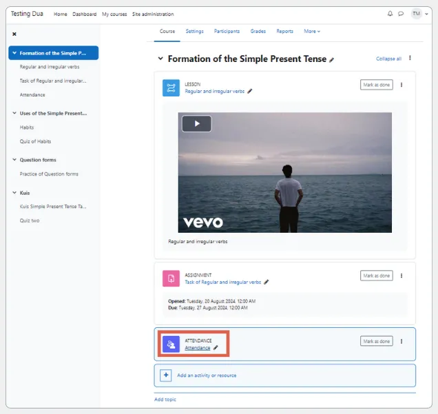Image resolution: width=438 pixels, height=414 pixels.
Task: Click the Collapse all link
Action: click(388, 59)
